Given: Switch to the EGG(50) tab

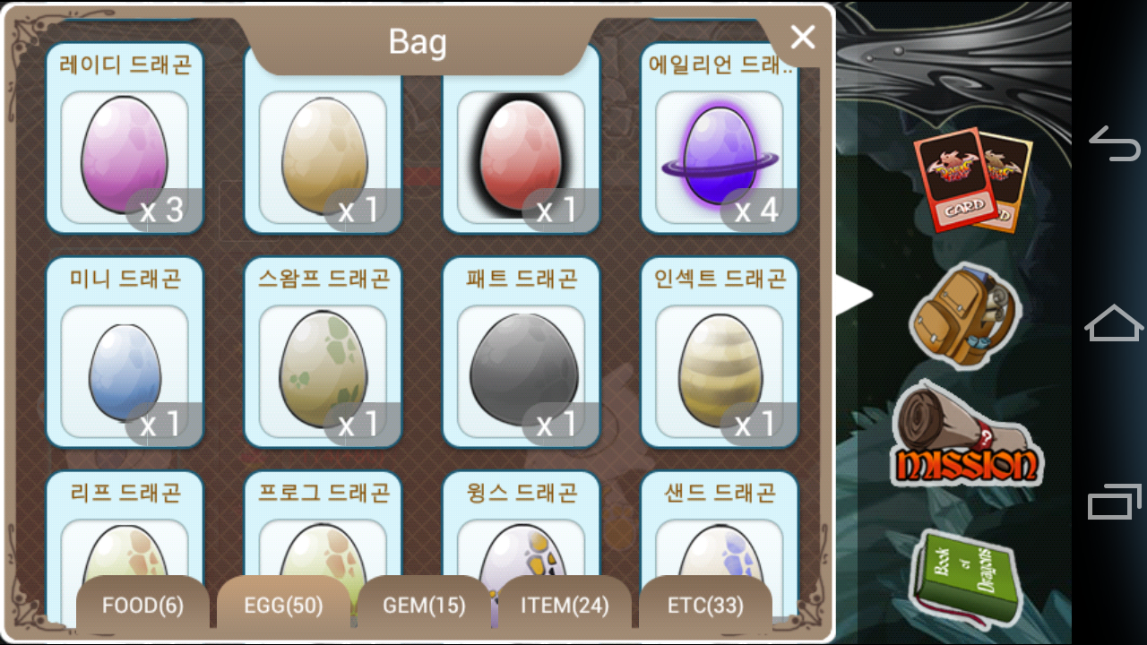Looking at the screenshot, I should tap(283, 605).
